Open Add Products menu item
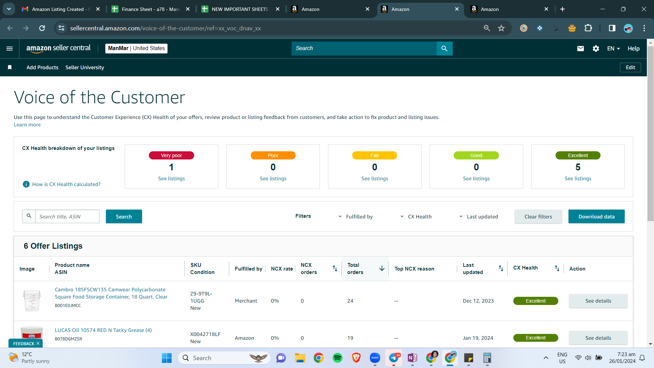Image resolution: width=654 pixels, height=368 pixels. pyautogui.click(x=42, y=67)
